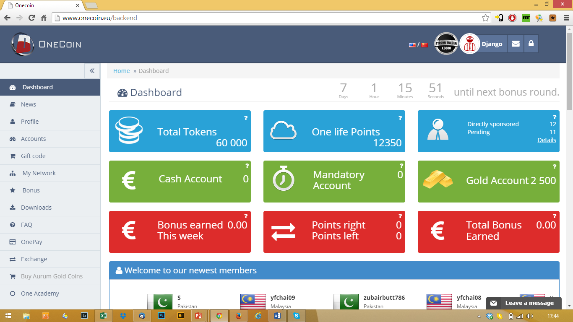Click help question mark on Bonus earned card
This screenshot has height=322, width=573.
(246, 216)
